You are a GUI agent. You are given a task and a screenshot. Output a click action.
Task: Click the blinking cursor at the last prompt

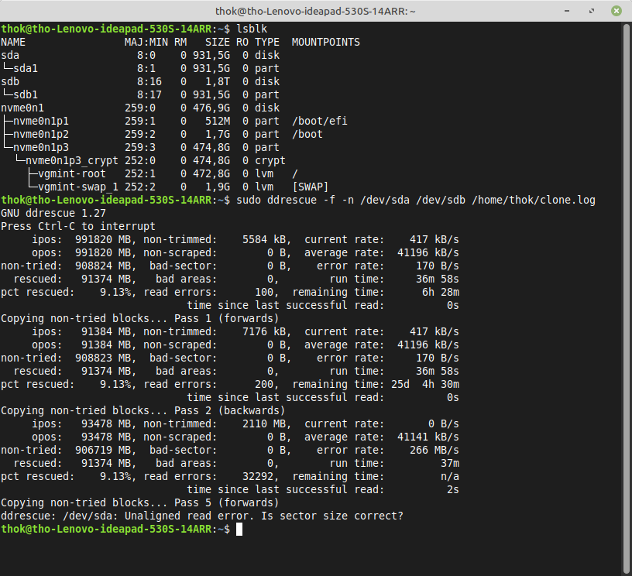coord(240,529)
